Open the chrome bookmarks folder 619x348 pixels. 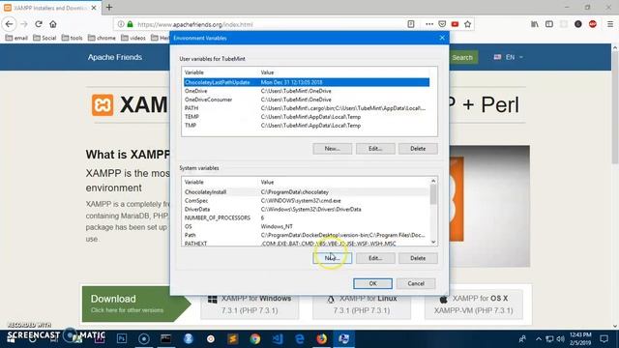point(102,38)
